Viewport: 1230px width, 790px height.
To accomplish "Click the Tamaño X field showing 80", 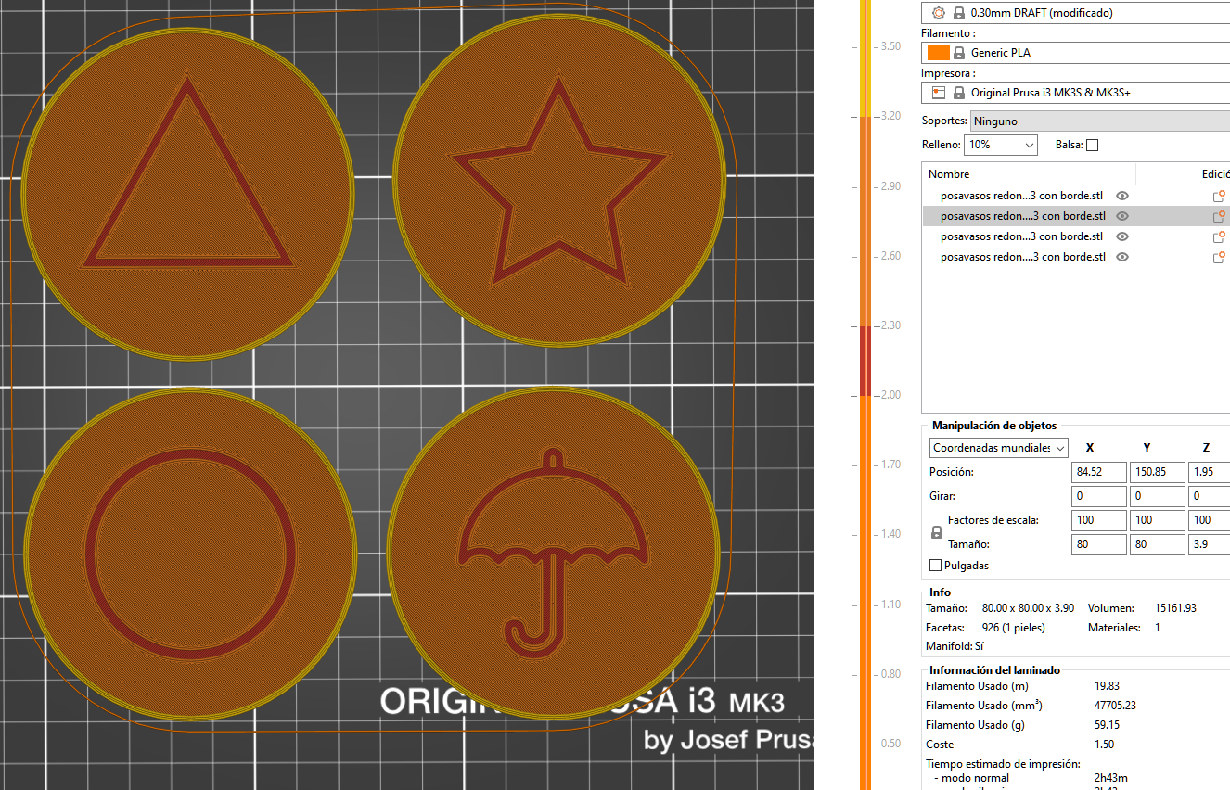I will click(1098, 544).
